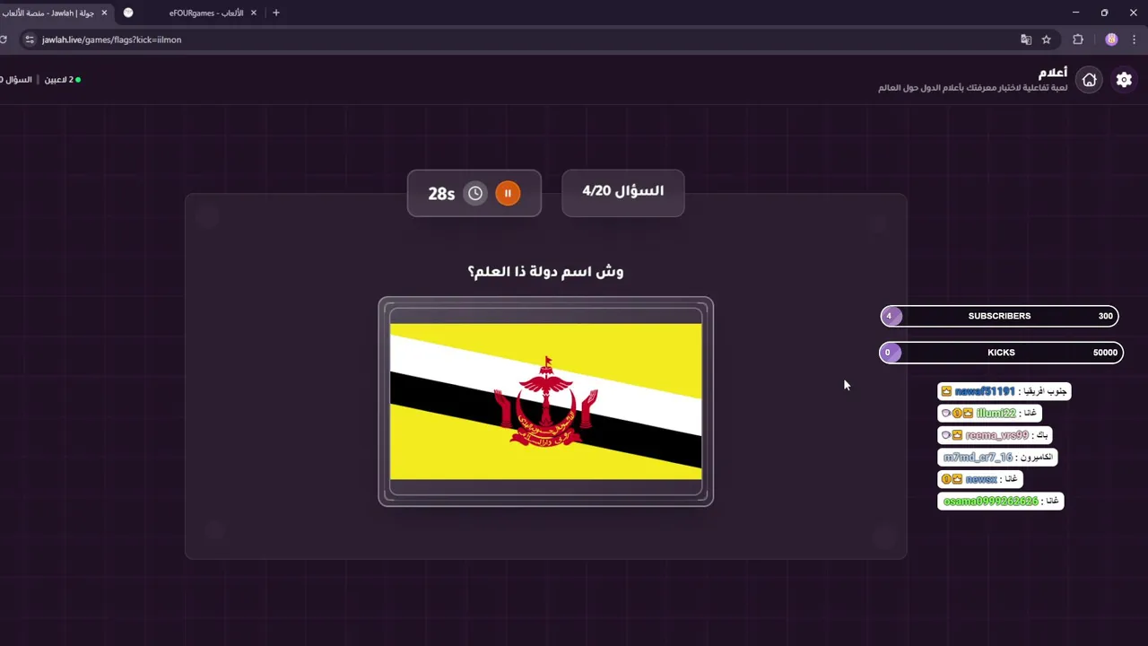
Task: Open the game settings gear
Action: click(1124, 80)
